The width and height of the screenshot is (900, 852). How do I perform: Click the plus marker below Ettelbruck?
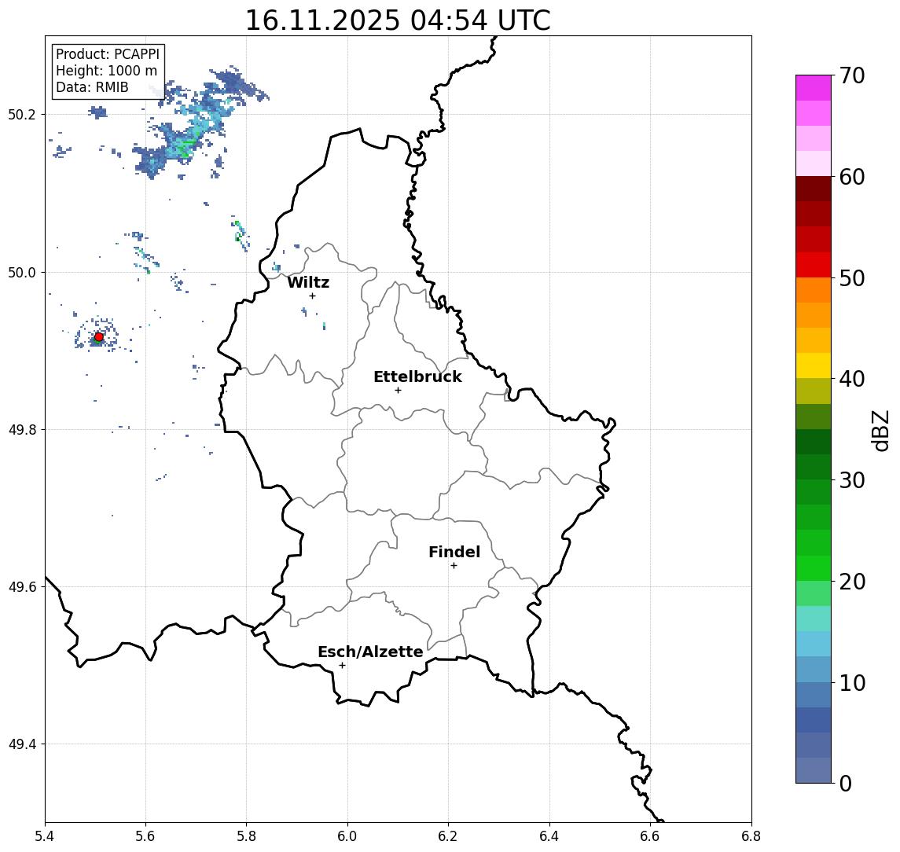[398, 391]
